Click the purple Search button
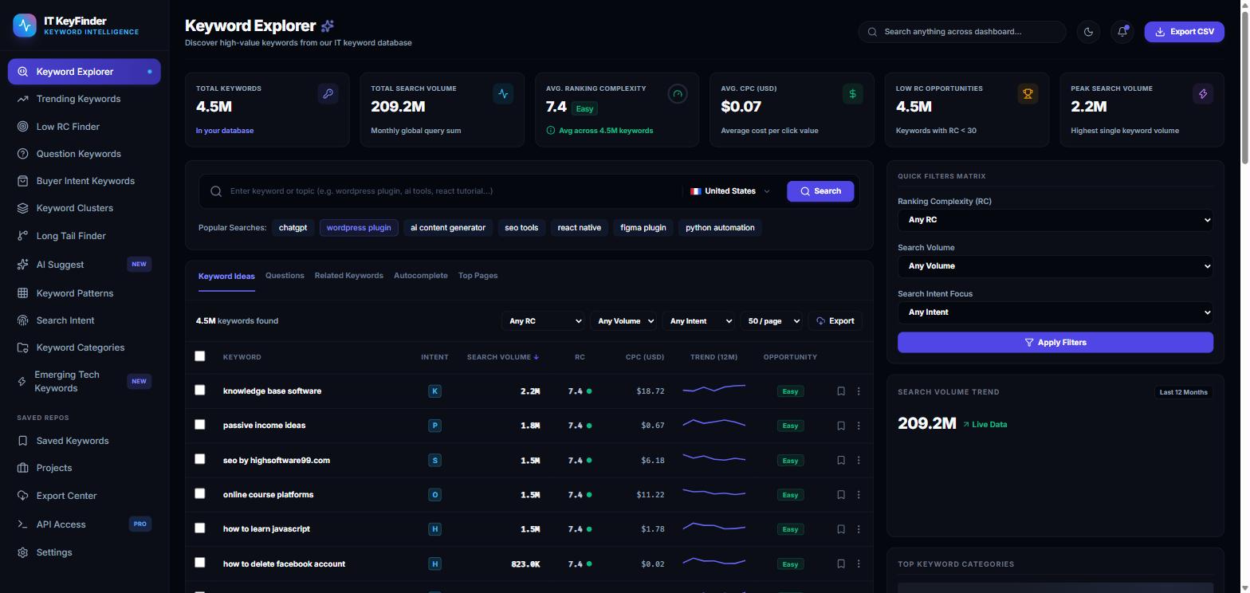Viewport: 1250px width, 593px height. [820, 191]
